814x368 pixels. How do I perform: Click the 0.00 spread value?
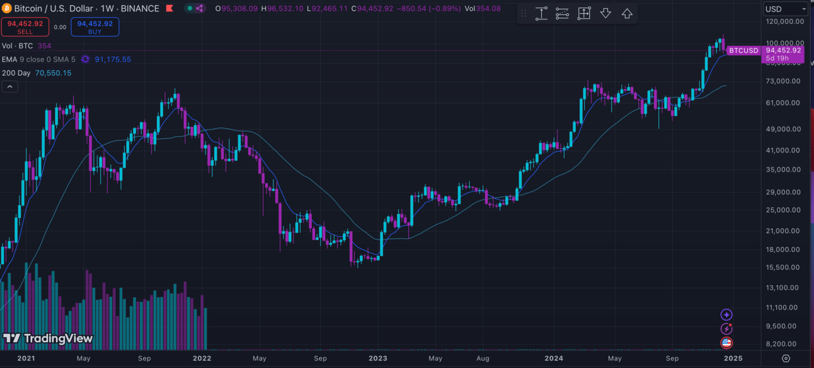coord(60,27)
